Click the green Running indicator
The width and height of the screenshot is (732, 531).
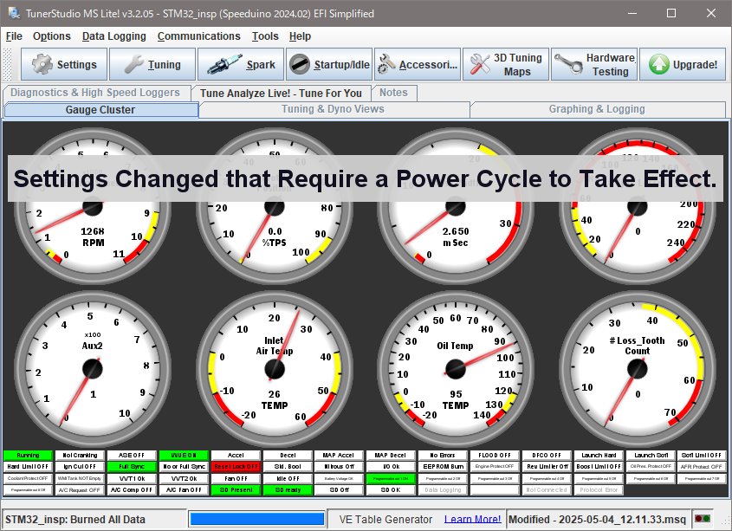(28, 455)
